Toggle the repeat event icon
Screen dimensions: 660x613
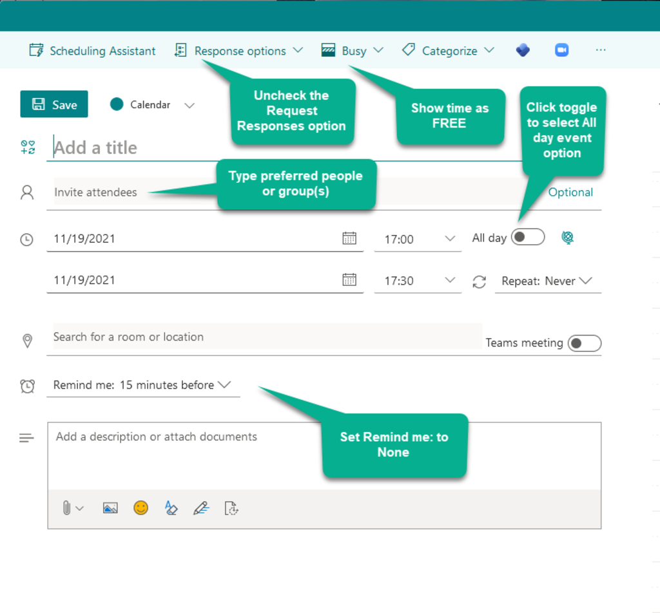point(479,280)
